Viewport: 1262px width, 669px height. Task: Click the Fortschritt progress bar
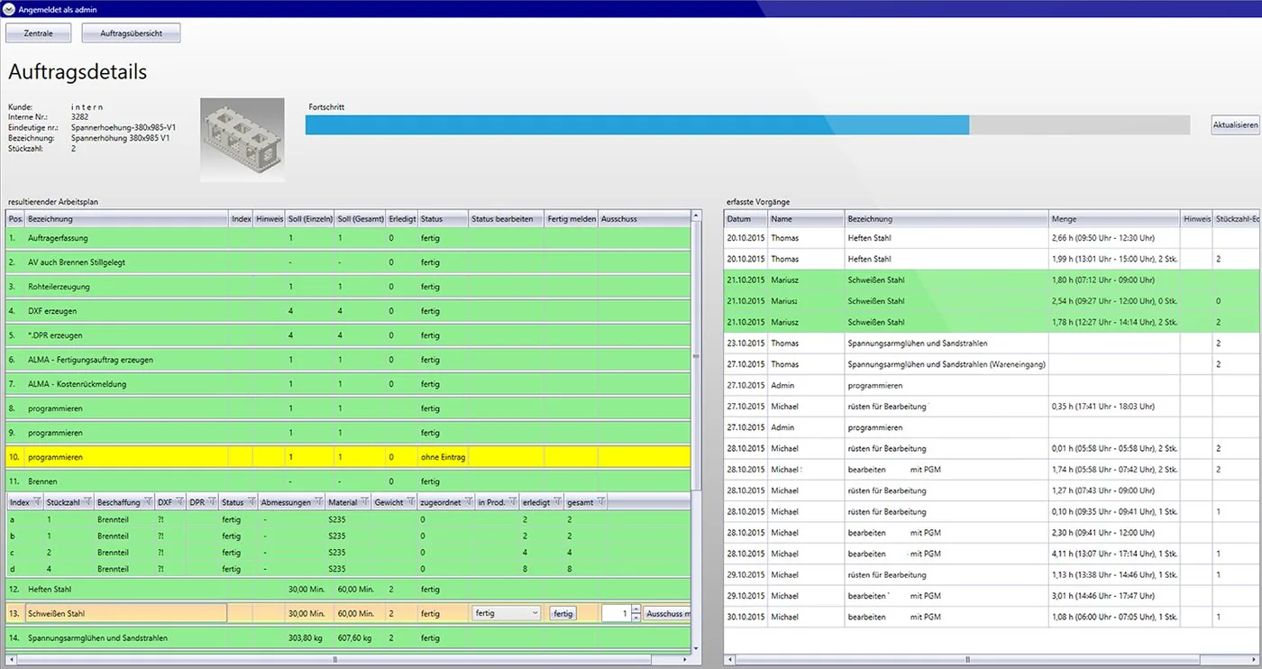[x=747, y=125]
